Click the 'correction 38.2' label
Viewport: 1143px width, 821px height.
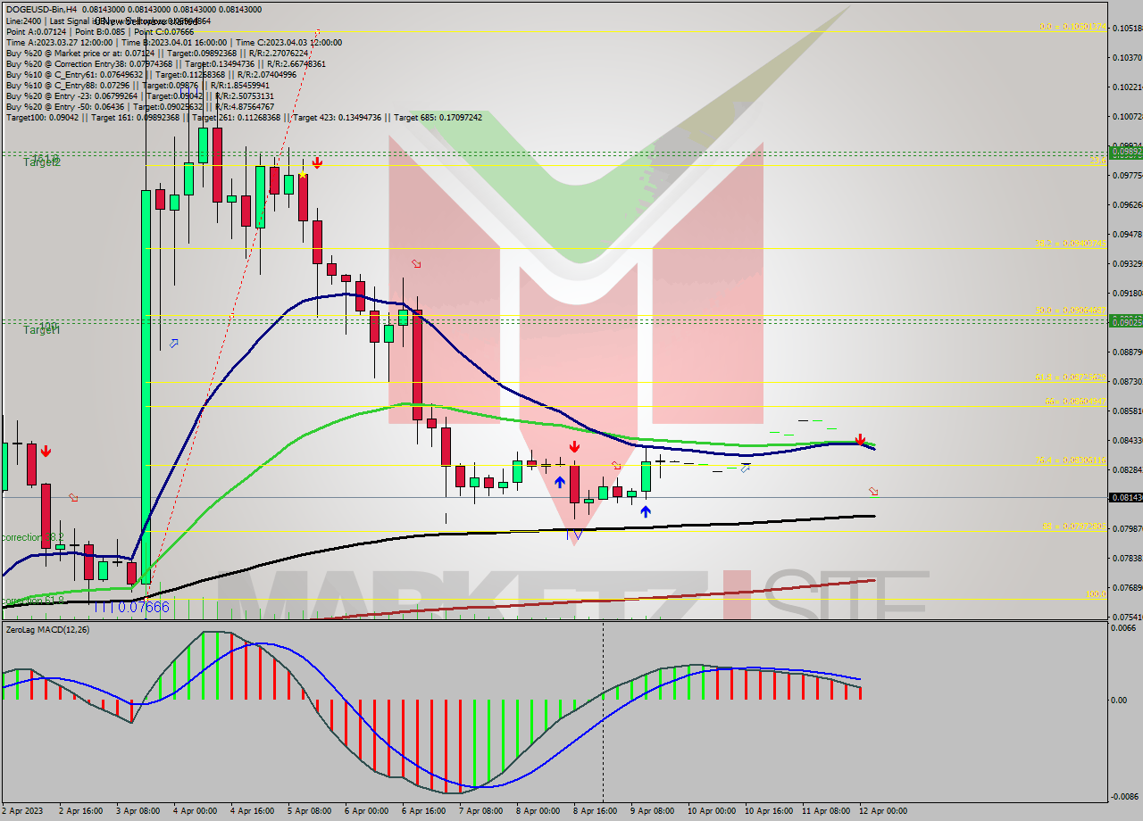tap(32, 537)
